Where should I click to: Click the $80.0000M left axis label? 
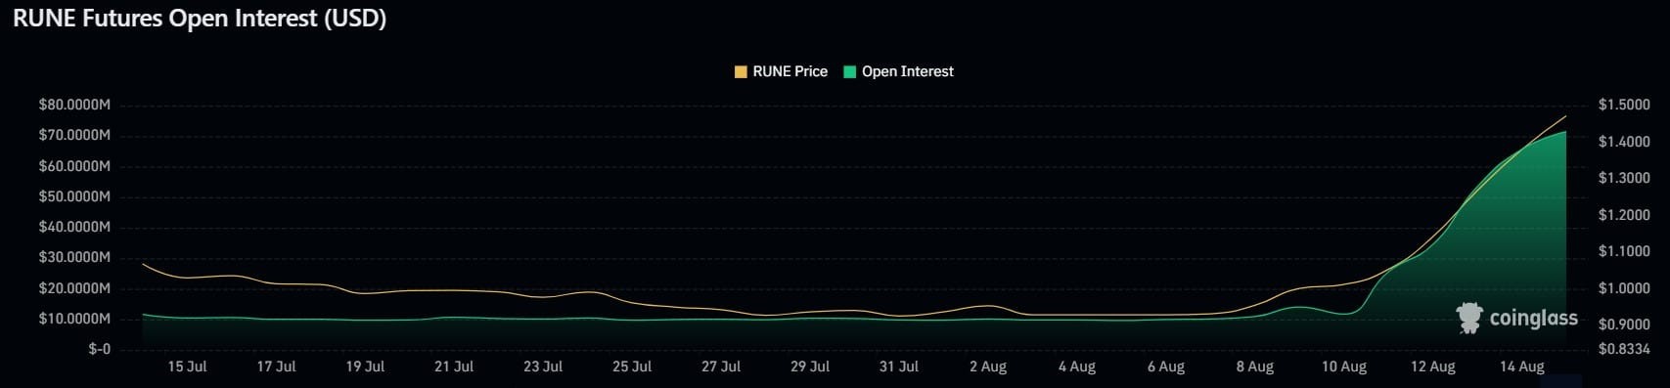click(74, 105)
